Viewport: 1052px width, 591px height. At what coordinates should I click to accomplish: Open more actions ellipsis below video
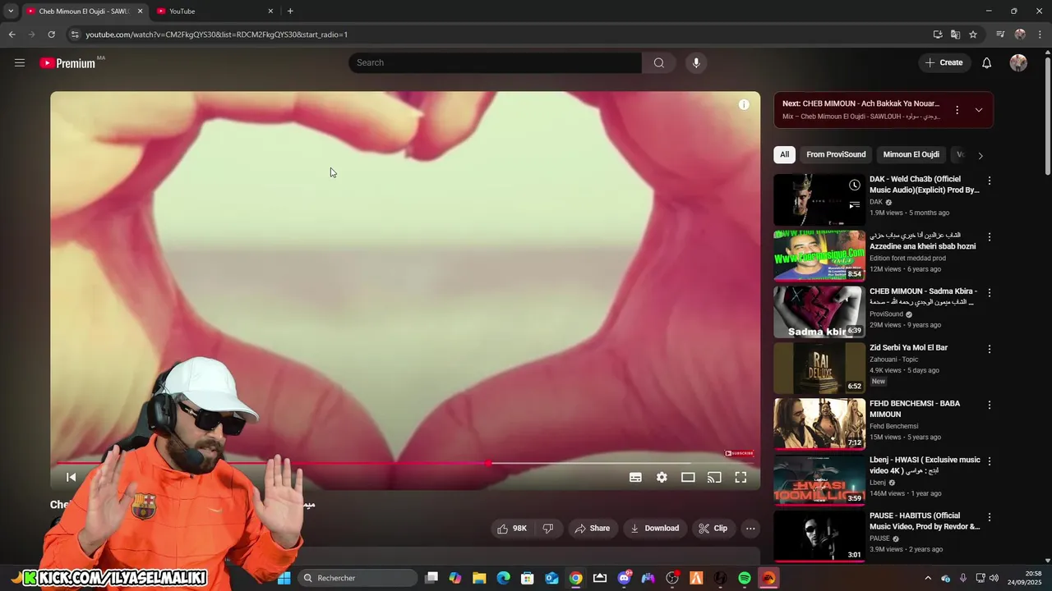point(750,529)
